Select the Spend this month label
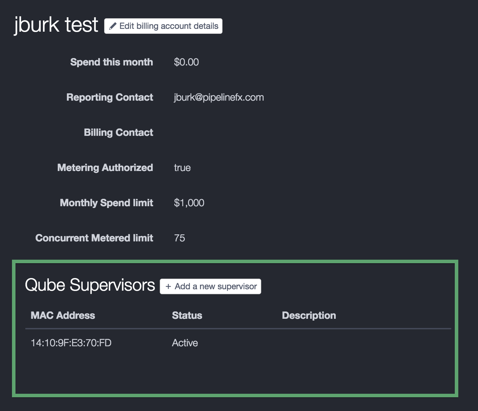The height and width of the screenshot is (411, 478). 111,62
